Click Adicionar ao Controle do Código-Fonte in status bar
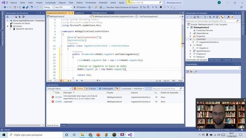 pos(218,130)
